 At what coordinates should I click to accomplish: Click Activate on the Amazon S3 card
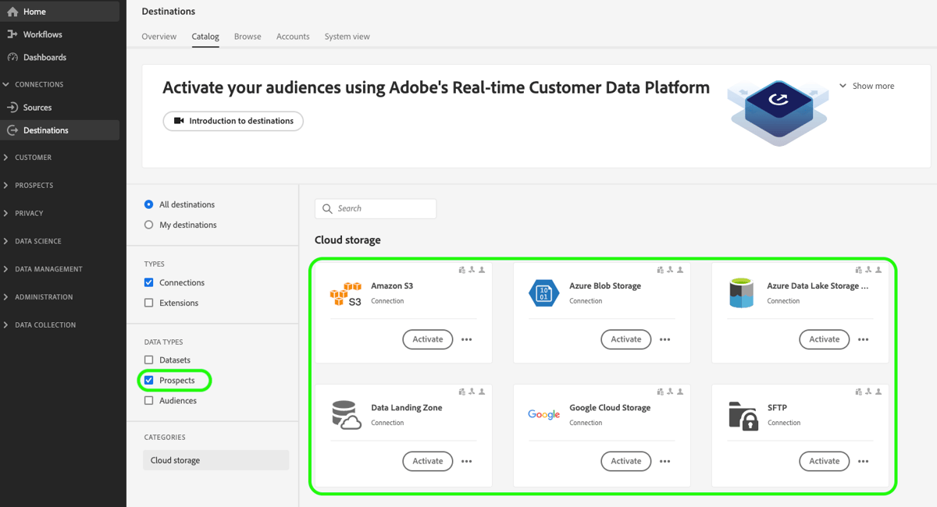(x=427, y=339)
